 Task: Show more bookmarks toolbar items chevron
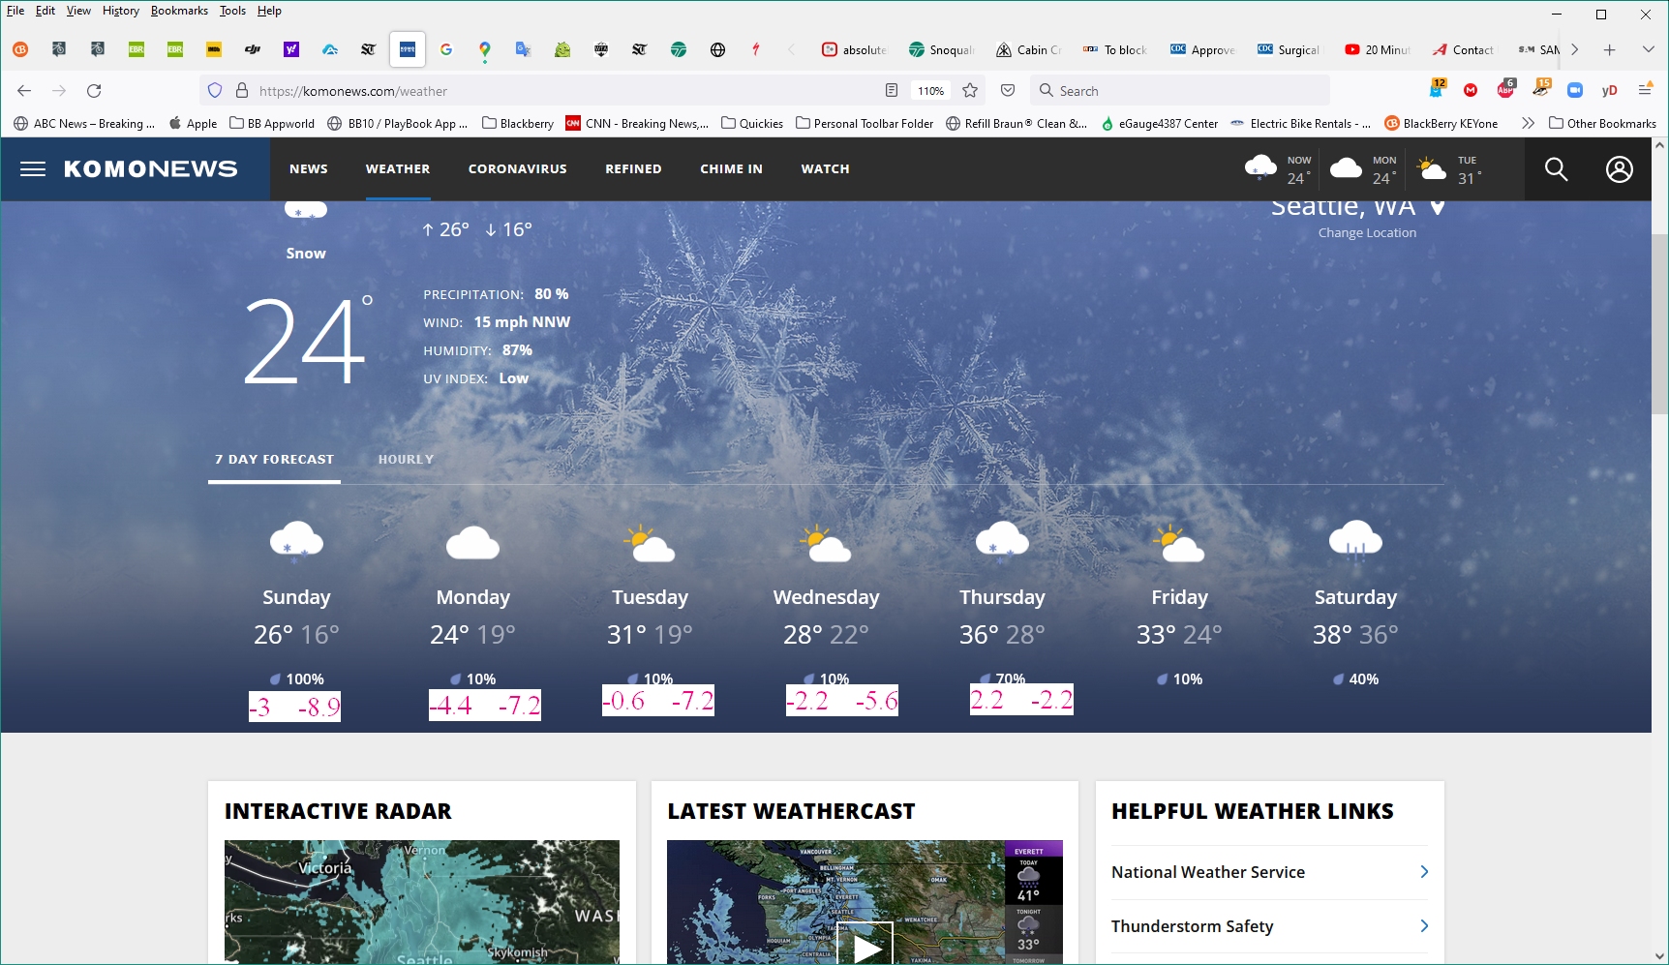point(1528,124)
